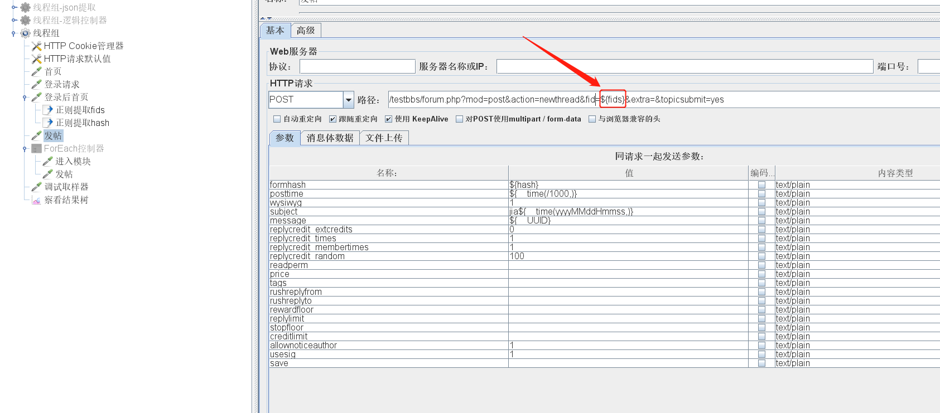Viewport: 940px width, 413px height.
Task: Select 首页 in the tree
Action: 53,71
